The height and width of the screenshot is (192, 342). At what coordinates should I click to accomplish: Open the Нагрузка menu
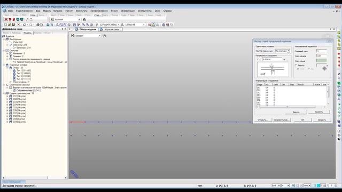pos(58,11)
